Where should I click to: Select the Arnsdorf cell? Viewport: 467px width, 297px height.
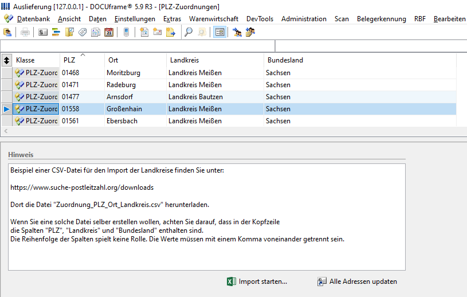135,97
